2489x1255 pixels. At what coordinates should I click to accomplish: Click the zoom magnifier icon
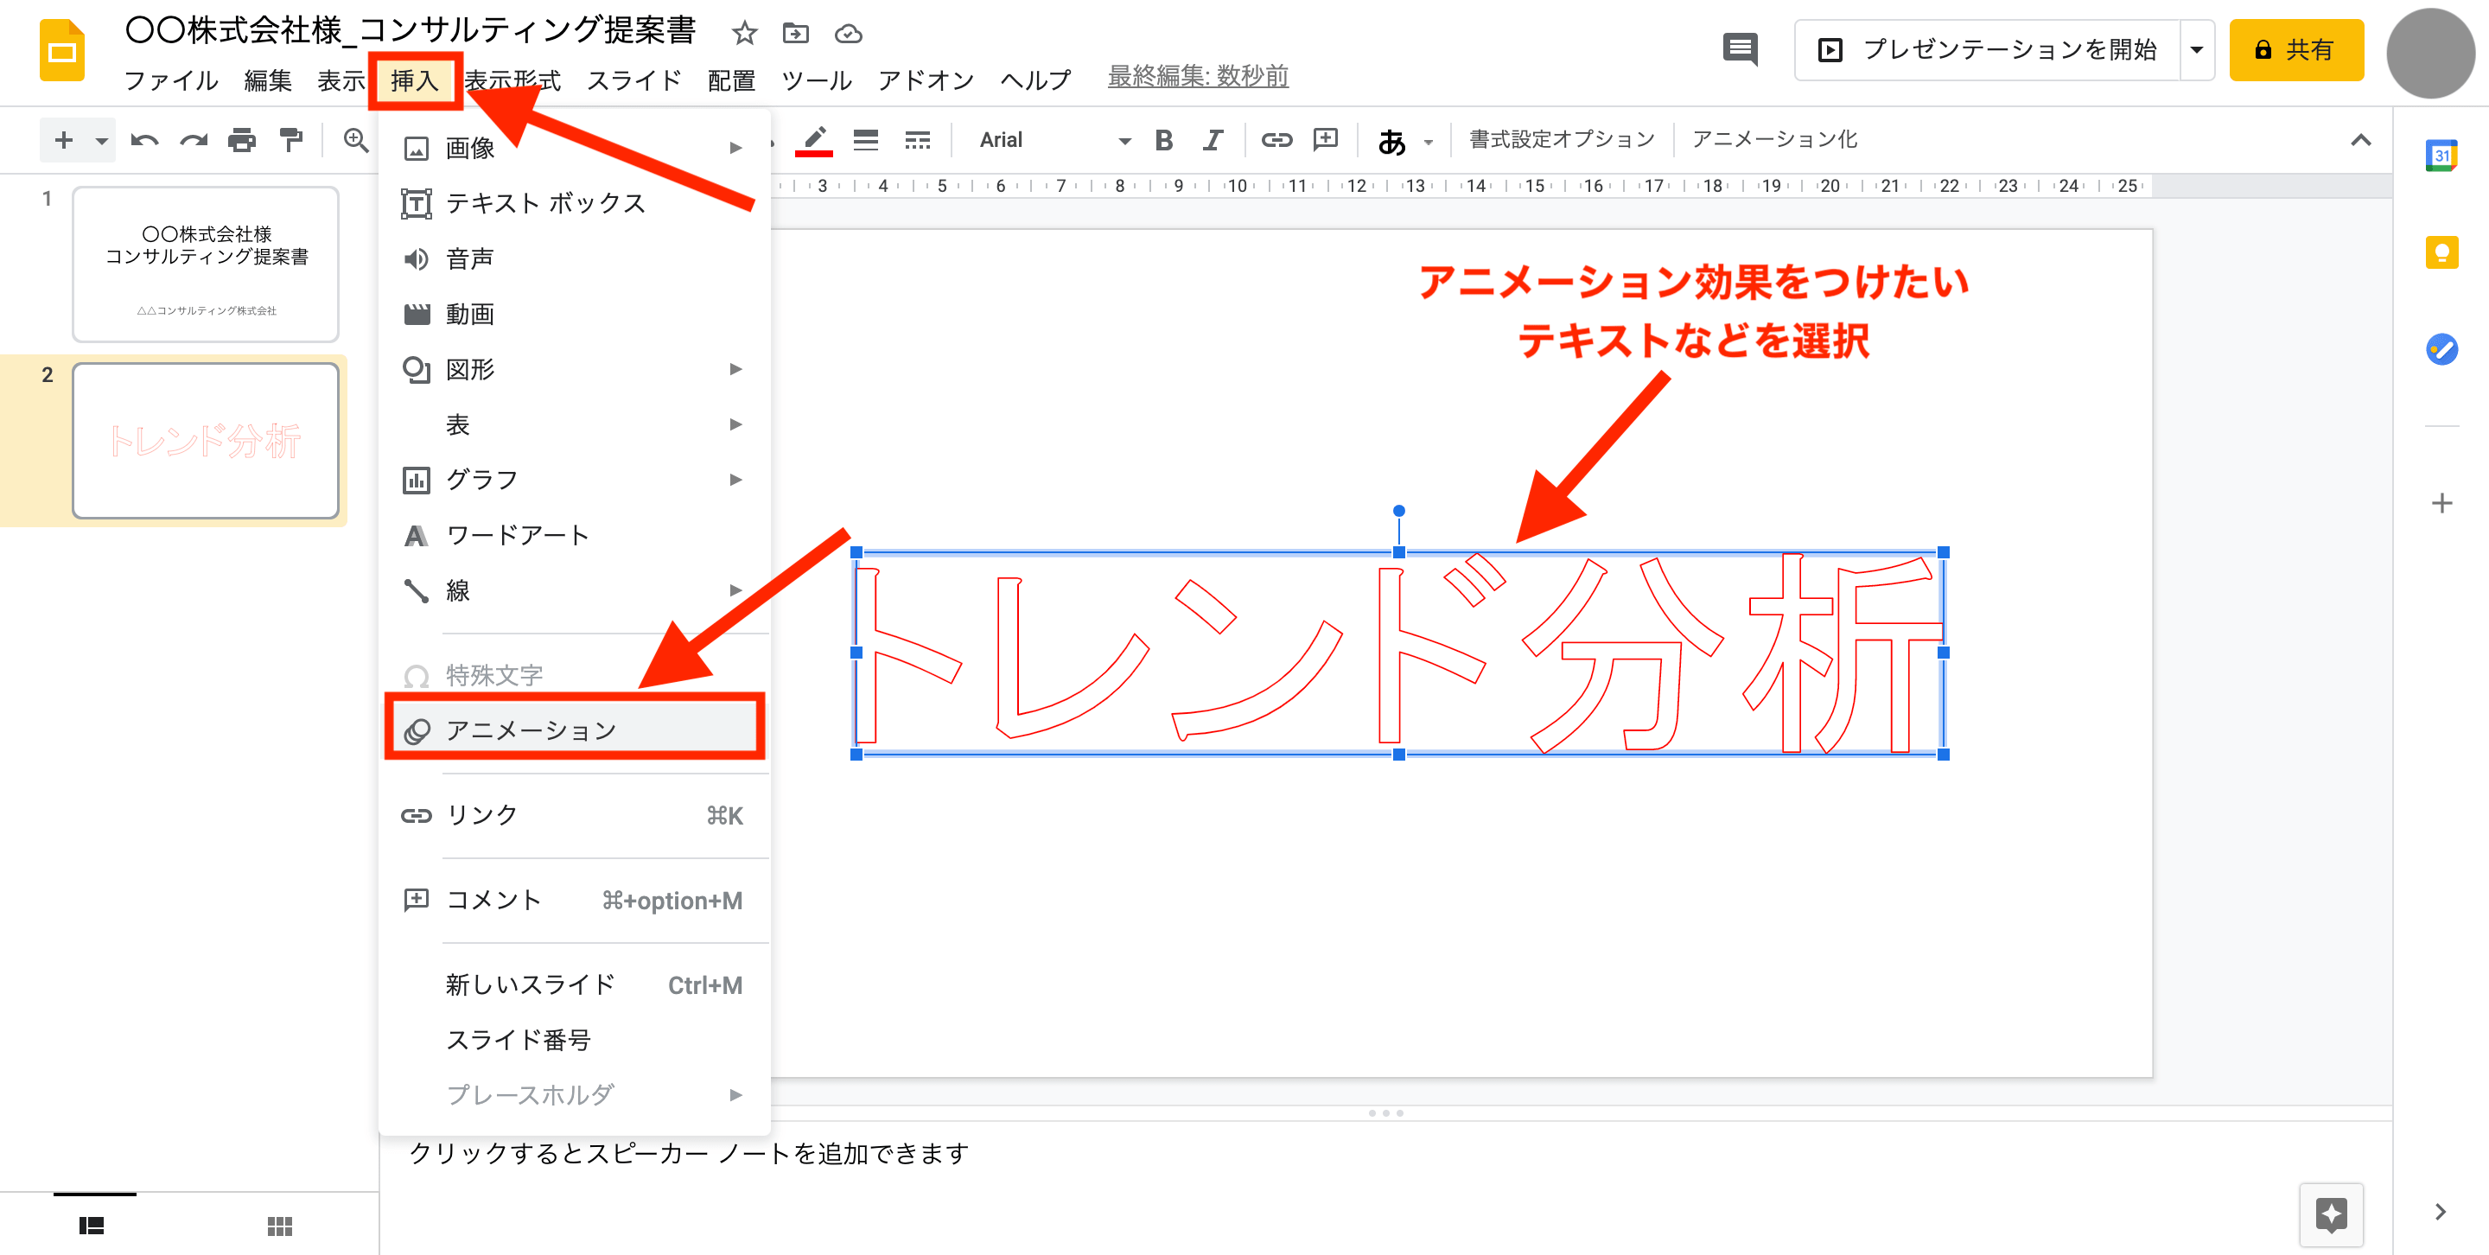click(357, 140)
